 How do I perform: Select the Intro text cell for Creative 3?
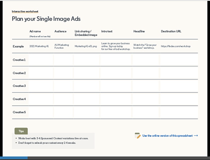click(x=116, y=86)
